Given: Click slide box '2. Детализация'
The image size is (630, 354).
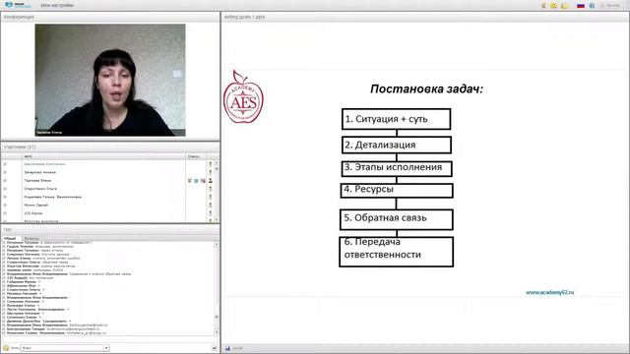Looking at the screenshot, I should pyautogui.click(x=397, y=145).
